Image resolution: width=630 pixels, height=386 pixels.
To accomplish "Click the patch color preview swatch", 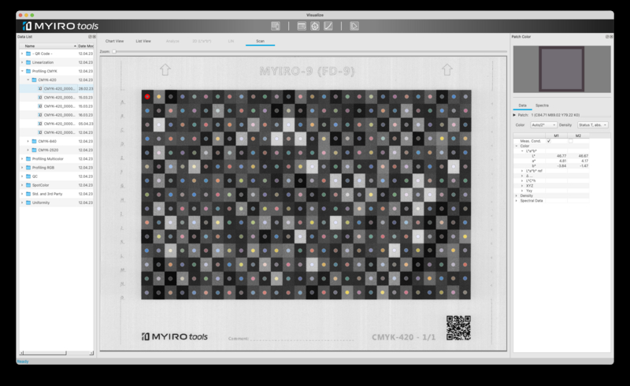I will point(561,69).
